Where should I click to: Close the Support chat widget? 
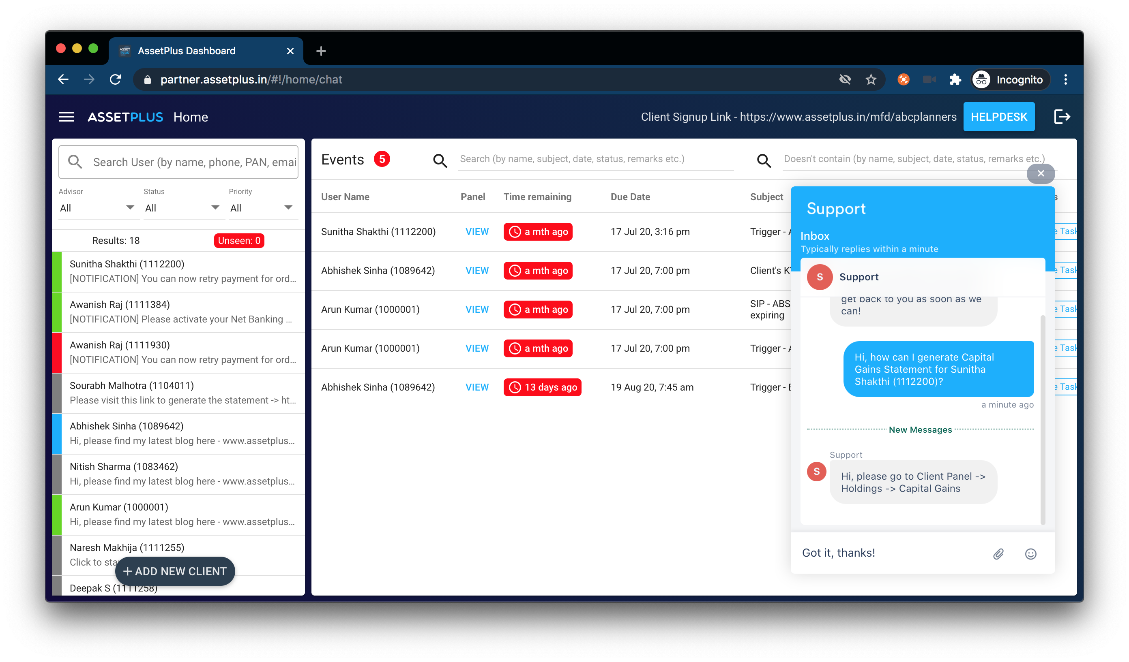click(1040, 173)
